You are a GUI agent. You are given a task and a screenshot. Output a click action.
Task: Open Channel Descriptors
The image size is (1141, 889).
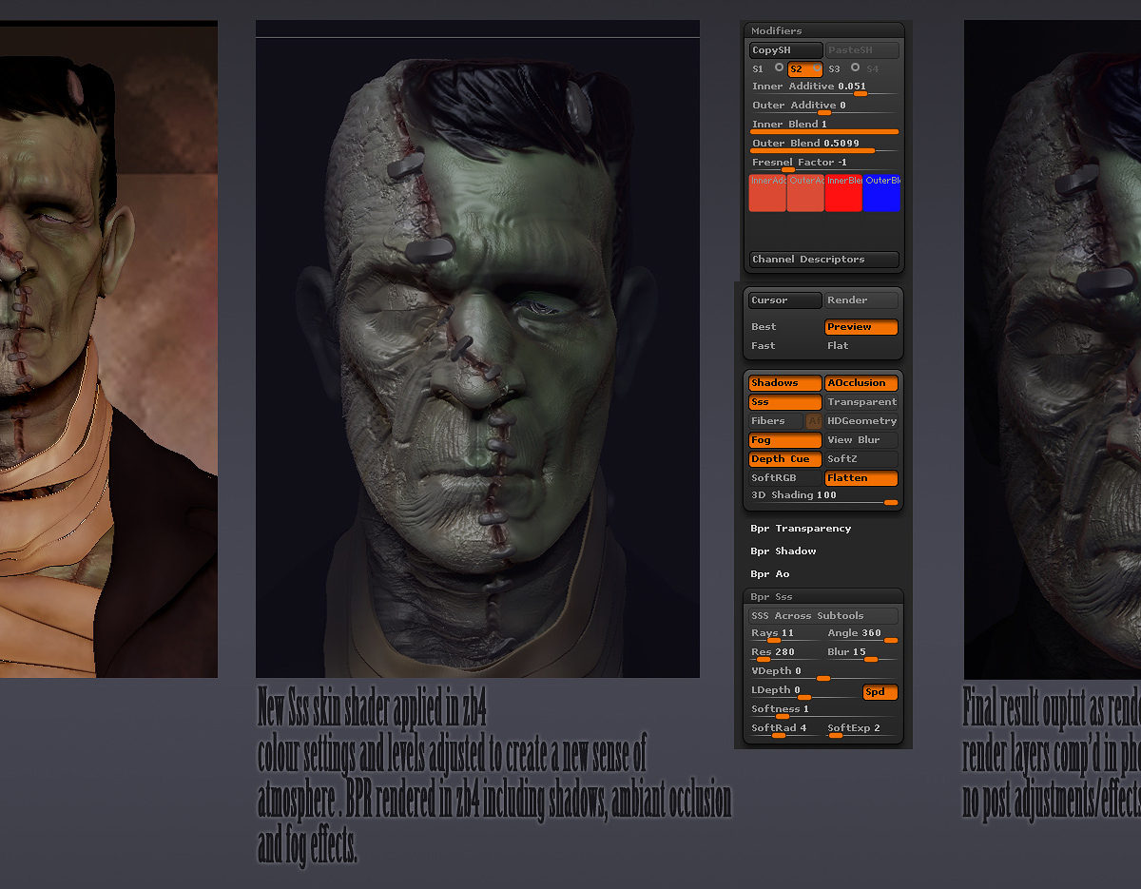823,260
